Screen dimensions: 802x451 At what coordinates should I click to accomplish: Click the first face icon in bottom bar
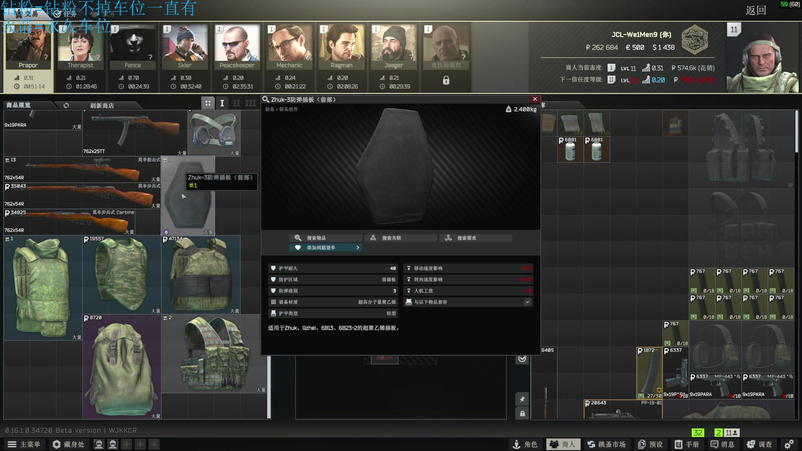99,444
